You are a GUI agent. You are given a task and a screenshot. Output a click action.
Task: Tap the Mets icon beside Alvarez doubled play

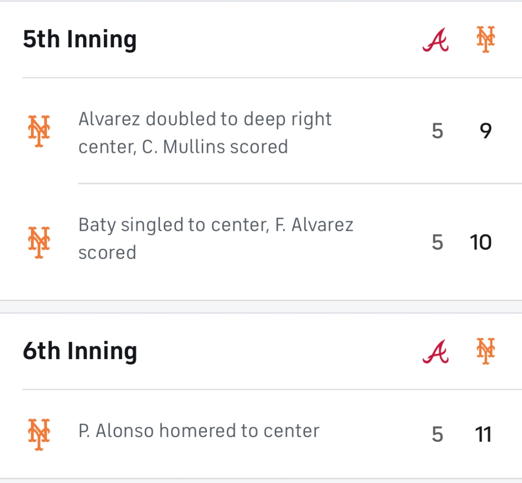39,131
